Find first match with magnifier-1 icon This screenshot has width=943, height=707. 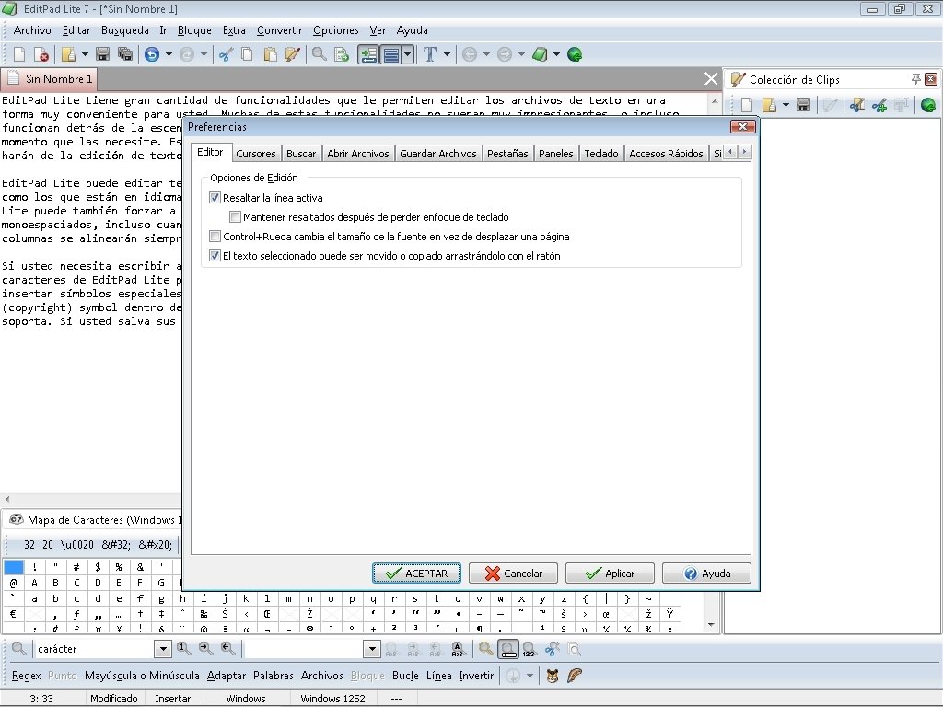(x=183, y=648)
